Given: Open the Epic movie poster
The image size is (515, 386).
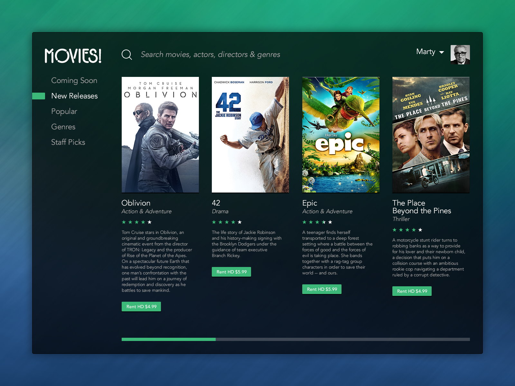Looking at the screenshot, I should (x=341, y=135).
